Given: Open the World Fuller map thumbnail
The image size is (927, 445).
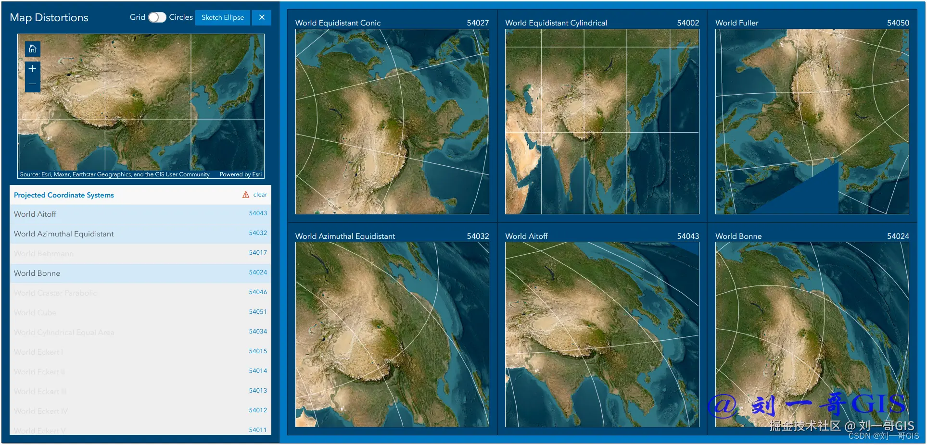Looking at the screenshot, I should coord(812,122).
